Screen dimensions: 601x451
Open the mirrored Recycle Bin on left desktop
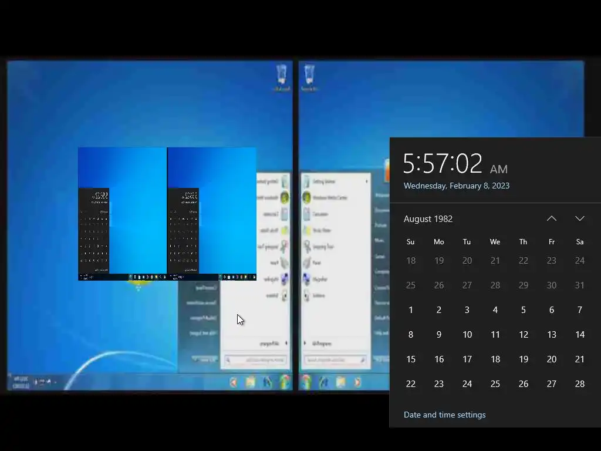[x=281, y=77]
